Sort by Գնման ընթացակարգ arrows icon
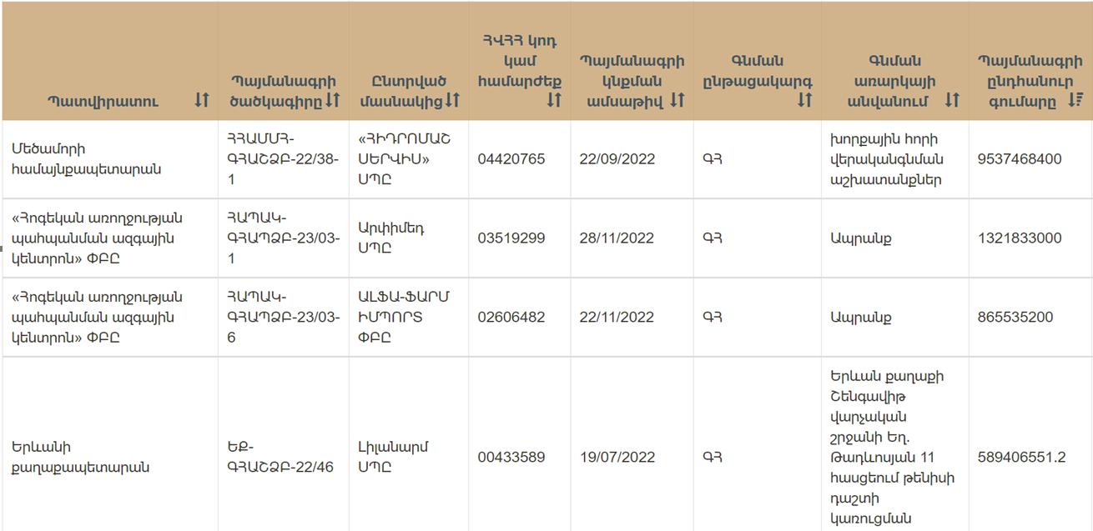The width and height of the screenshot is (1093, 531). pyautogui.click(x=804, y=101)
